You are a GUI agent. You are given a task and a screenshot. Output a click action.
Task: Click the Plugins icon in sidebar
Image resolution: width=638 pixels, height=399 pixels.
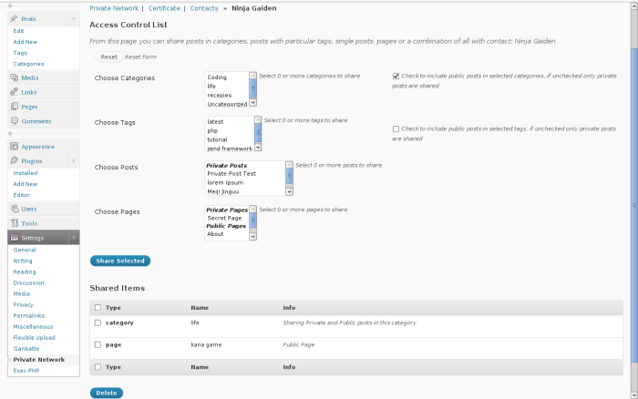[x=15, y=160]
